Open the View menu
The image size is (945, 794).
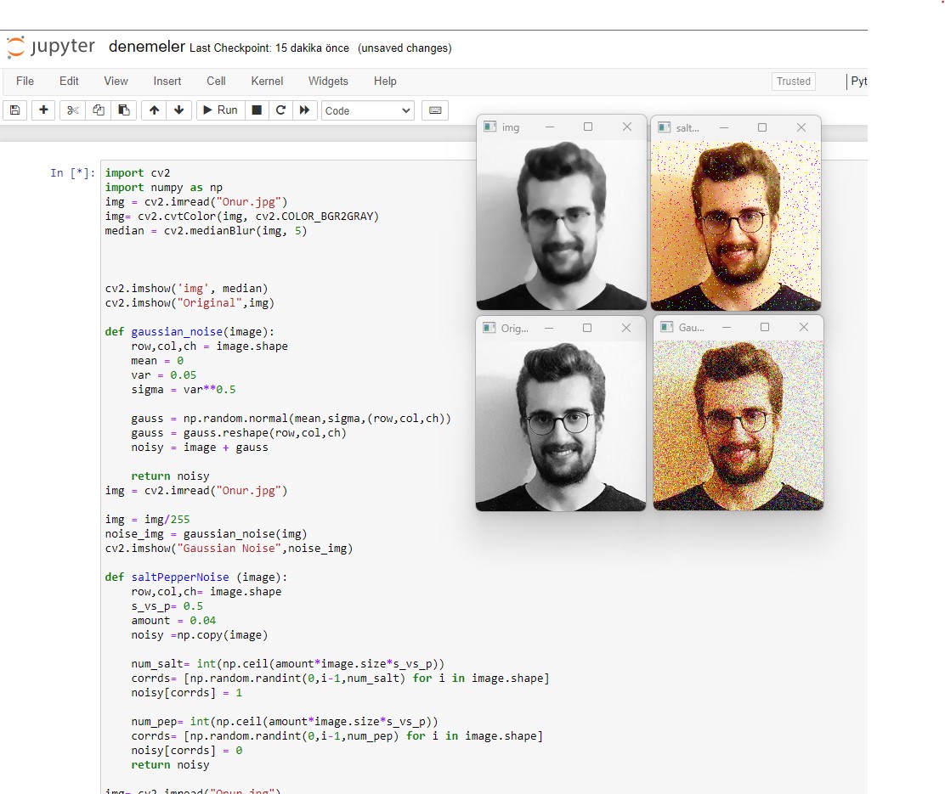[116, 82]
